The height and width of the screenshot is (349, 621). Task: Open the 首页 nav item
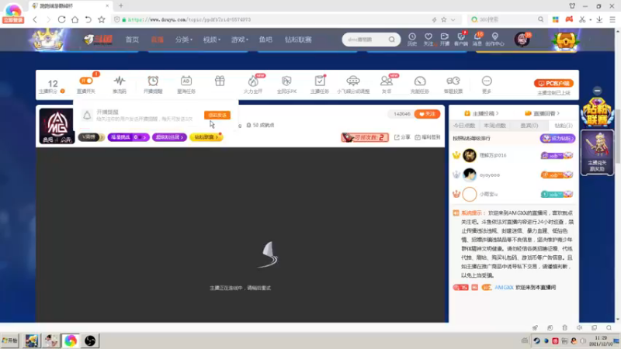[x=132, y=40]
